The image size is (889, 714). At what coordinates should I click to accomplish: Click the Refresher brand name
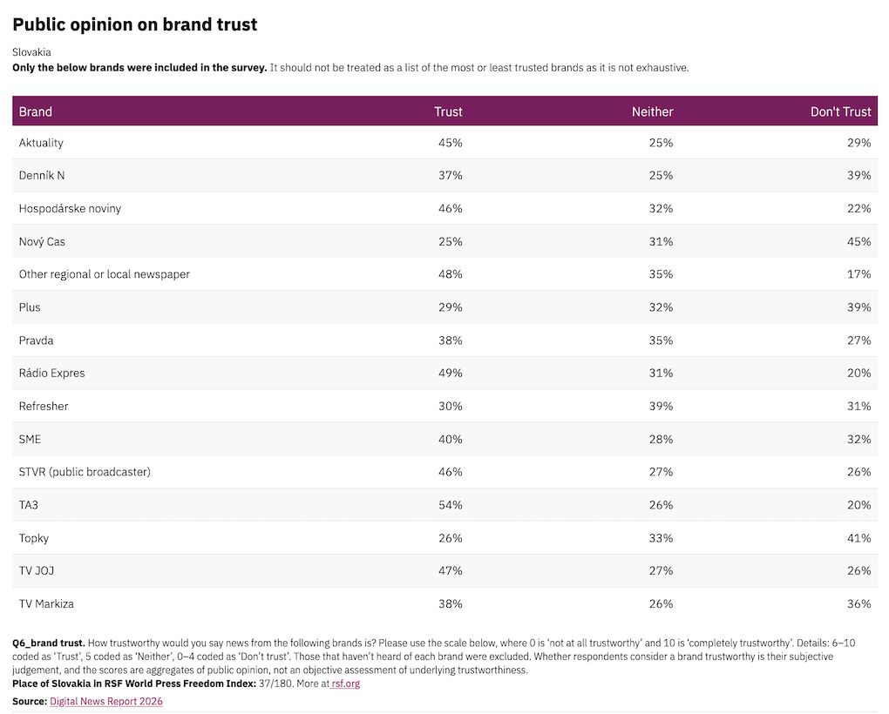click(x=43, y=406)
